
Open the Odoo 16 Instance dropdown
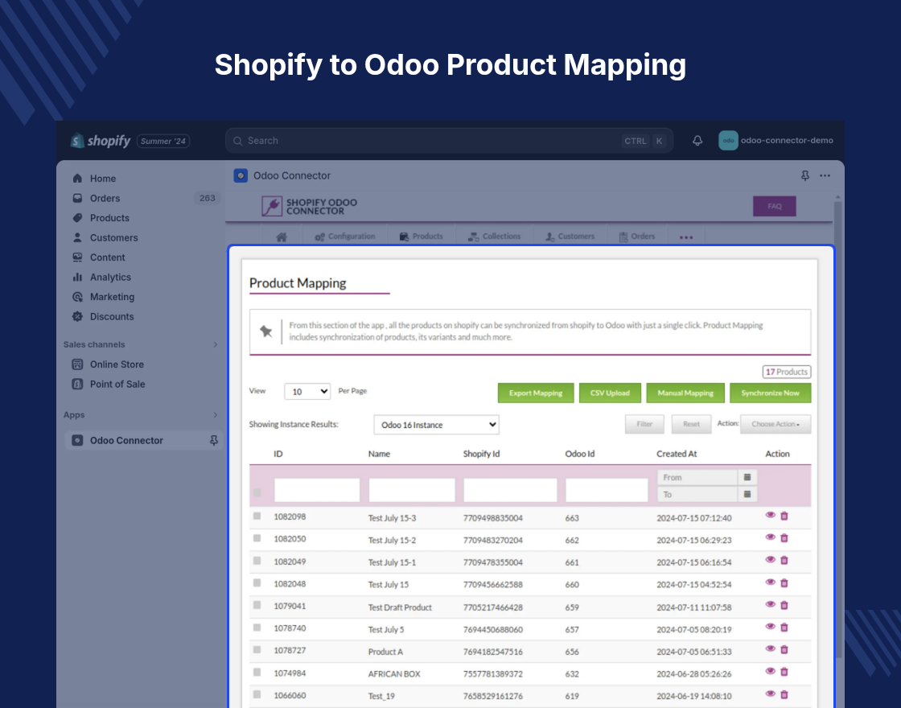pyautogui.click(x=436, y=425)
